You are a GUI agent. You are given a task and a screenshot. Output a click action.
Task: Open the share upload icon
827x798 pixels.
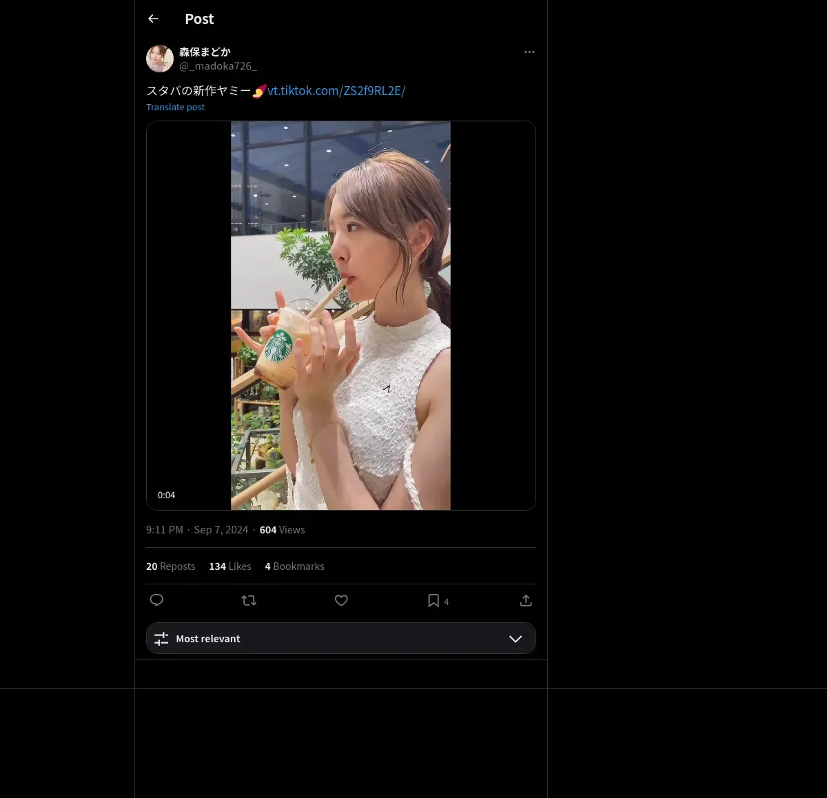pos(526,600)
